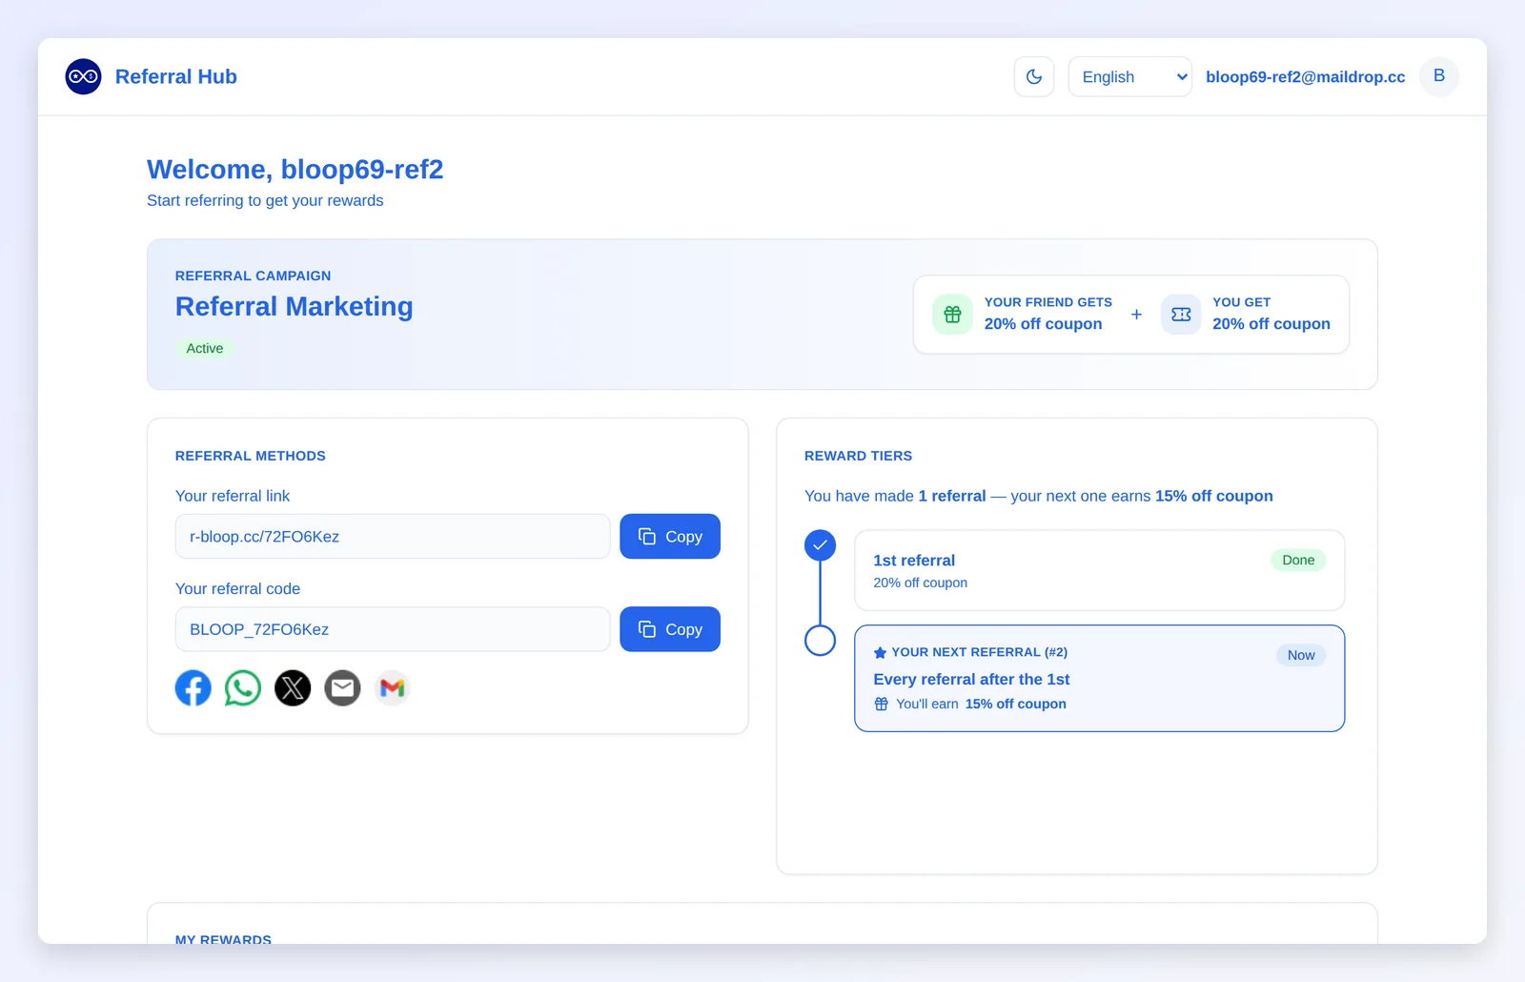Click the referral link input field
This screenshot has height=982, width=1525.
393,537
